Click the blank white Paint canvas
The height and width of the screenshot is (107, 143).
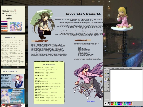126,85
